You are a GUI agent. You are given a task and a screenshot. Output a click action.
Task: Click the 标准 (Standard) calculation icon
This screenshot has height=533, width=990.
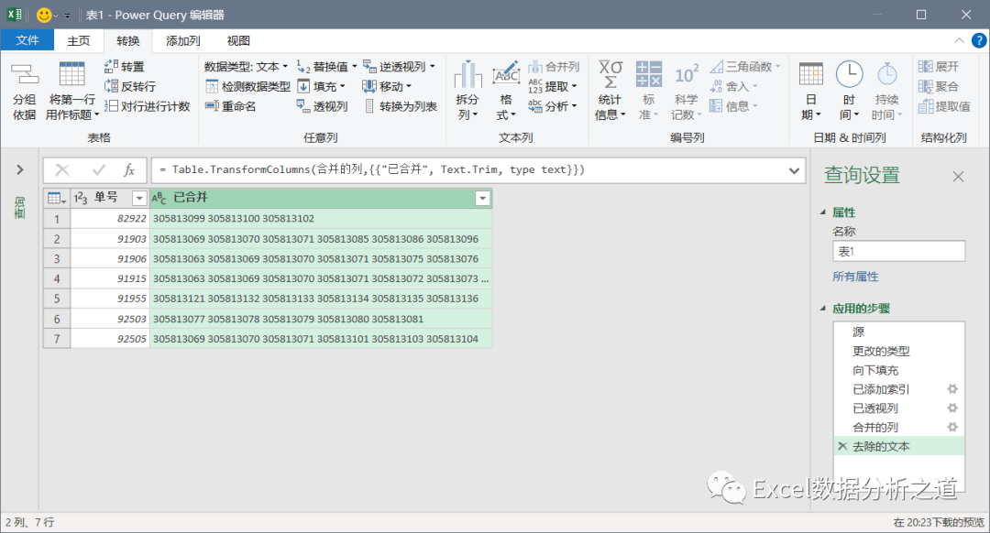point(648,74)
